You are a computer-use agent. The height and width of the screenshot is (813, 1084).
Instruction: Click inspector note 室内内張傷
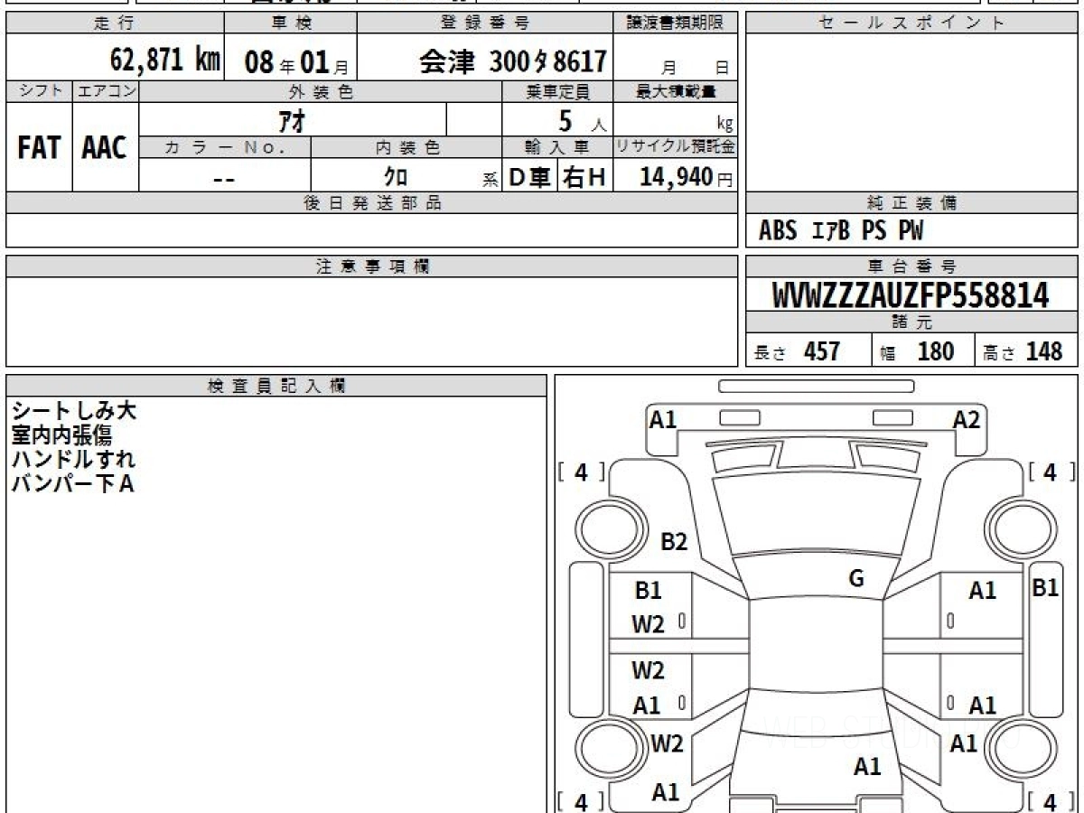point(61,435)
